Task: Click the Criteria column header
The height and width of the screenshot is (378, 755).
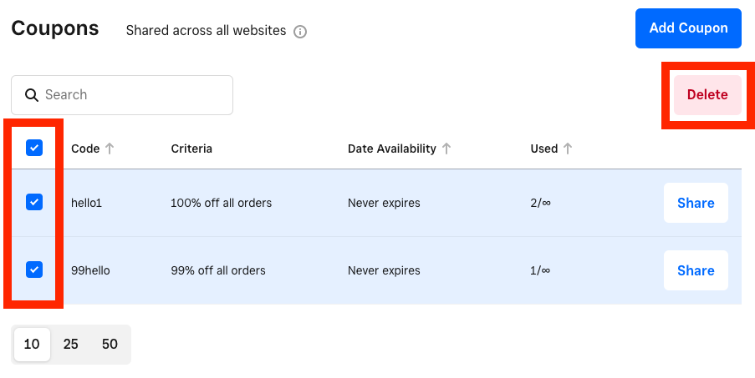Action: (x=191, y=149)
